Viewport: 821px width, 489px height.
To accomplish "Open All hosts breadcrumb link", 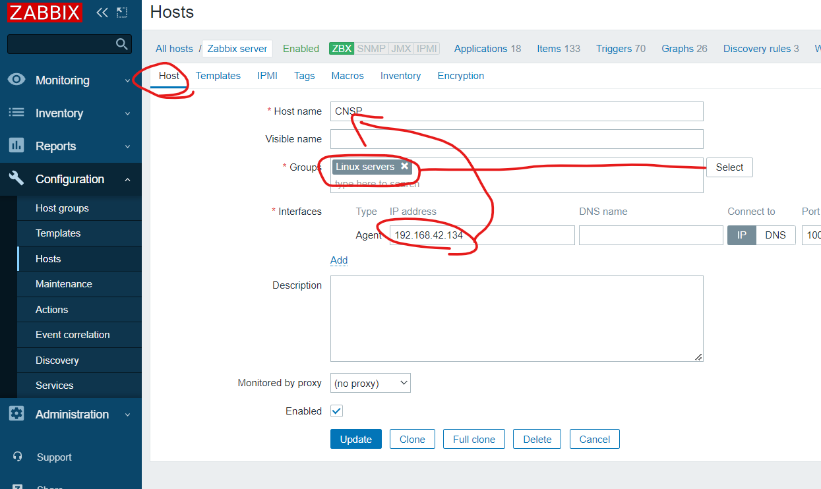I will [x=174, y=49].
